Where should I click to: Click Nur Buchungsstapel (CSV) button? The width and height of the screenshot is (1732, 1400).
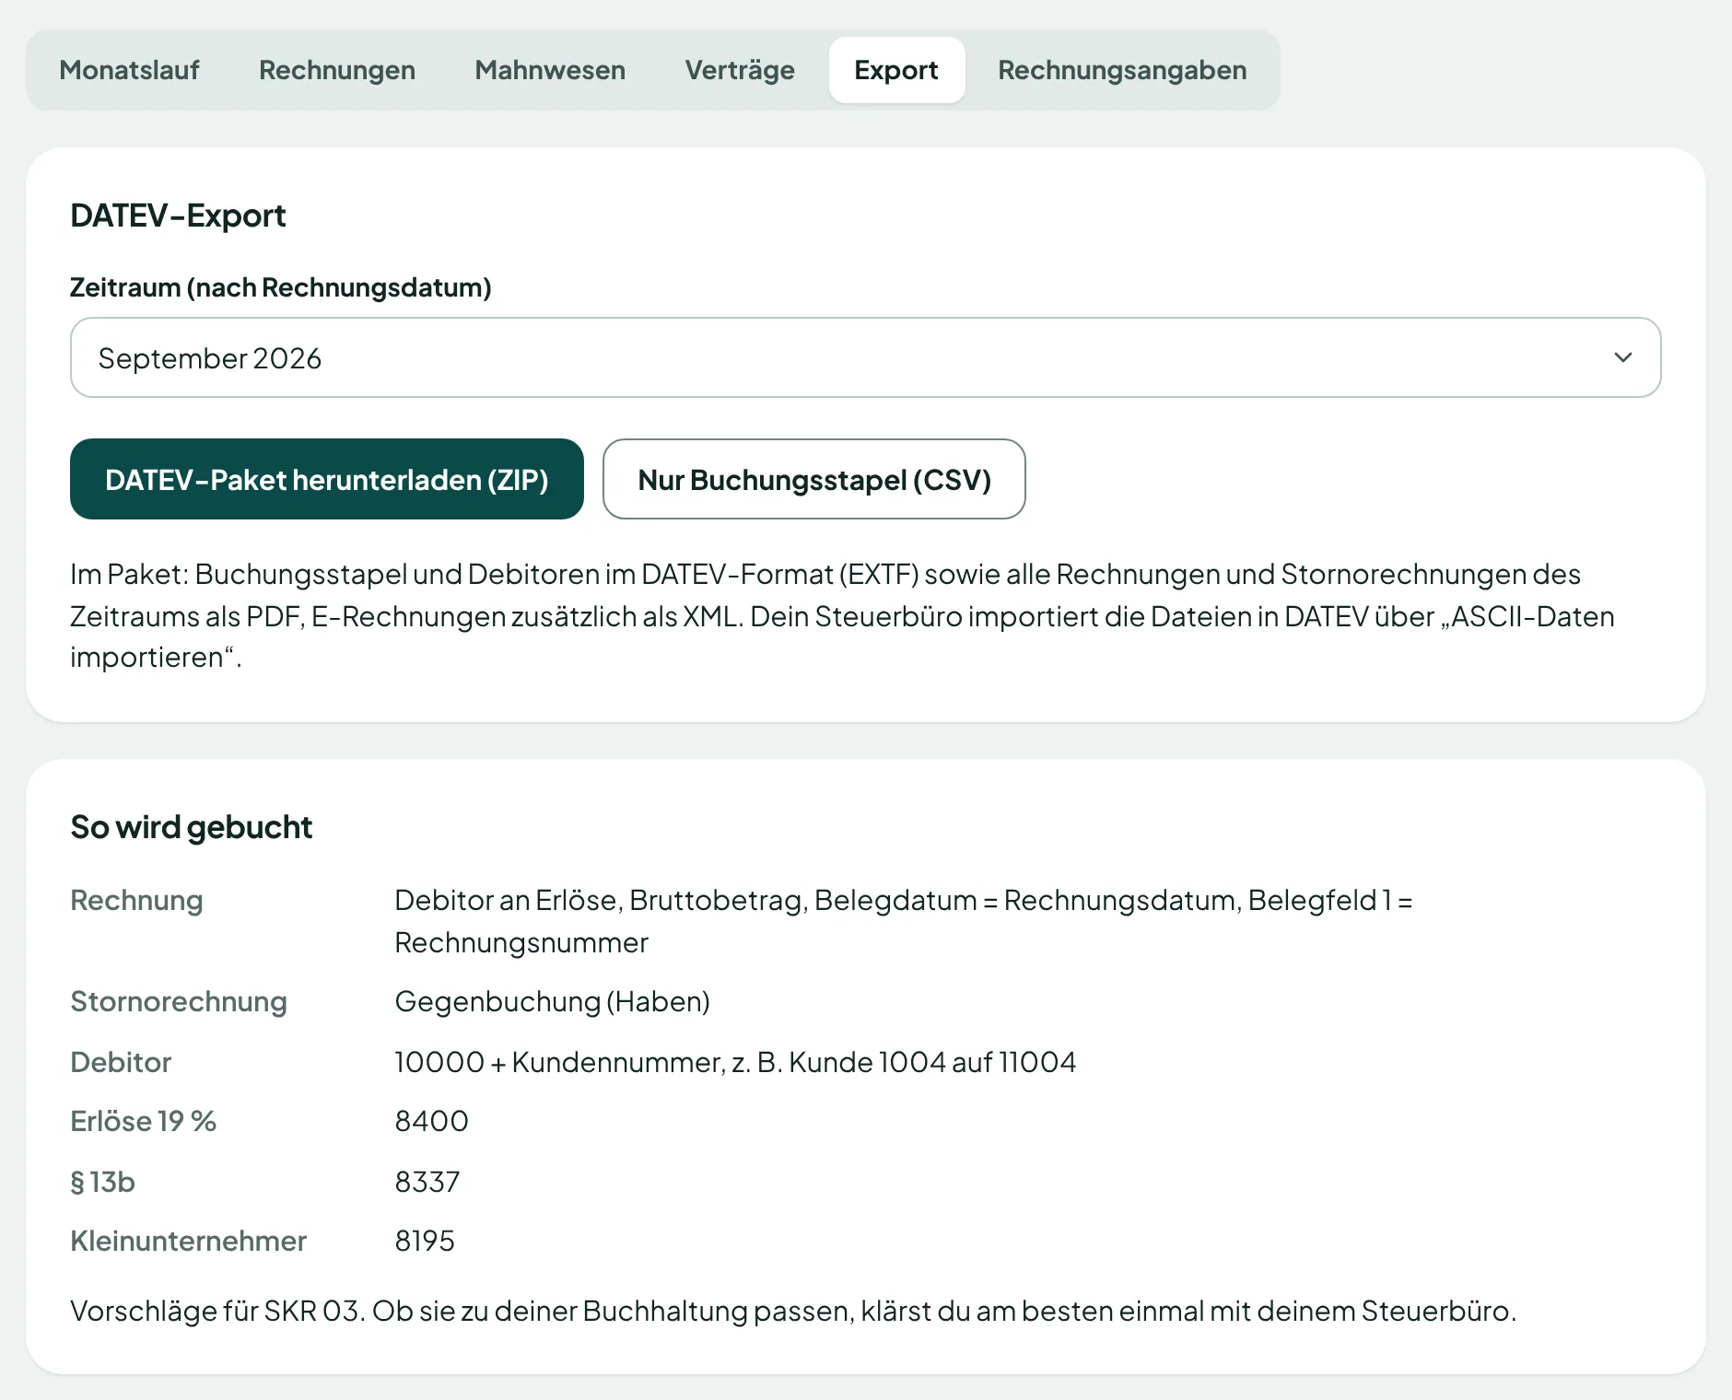pos(814,479)
